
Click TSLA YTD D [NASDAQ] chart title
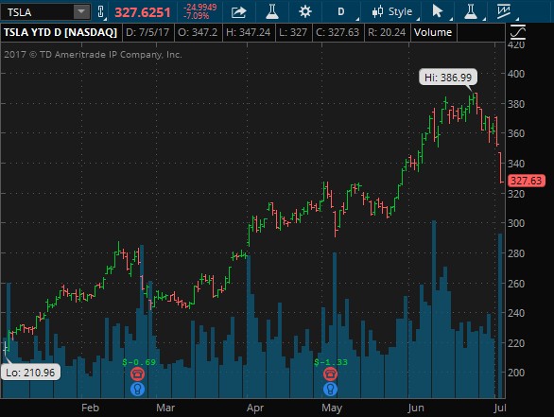(61, 32)
